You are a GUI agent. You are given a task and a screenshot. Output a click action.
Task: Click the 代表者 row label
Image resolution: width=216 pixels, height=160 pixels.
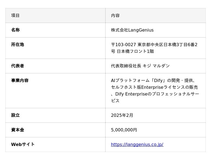[x=55, y=66]
